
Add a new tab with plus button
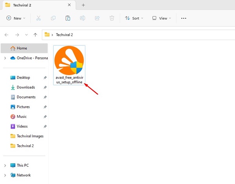pos(83,5)
